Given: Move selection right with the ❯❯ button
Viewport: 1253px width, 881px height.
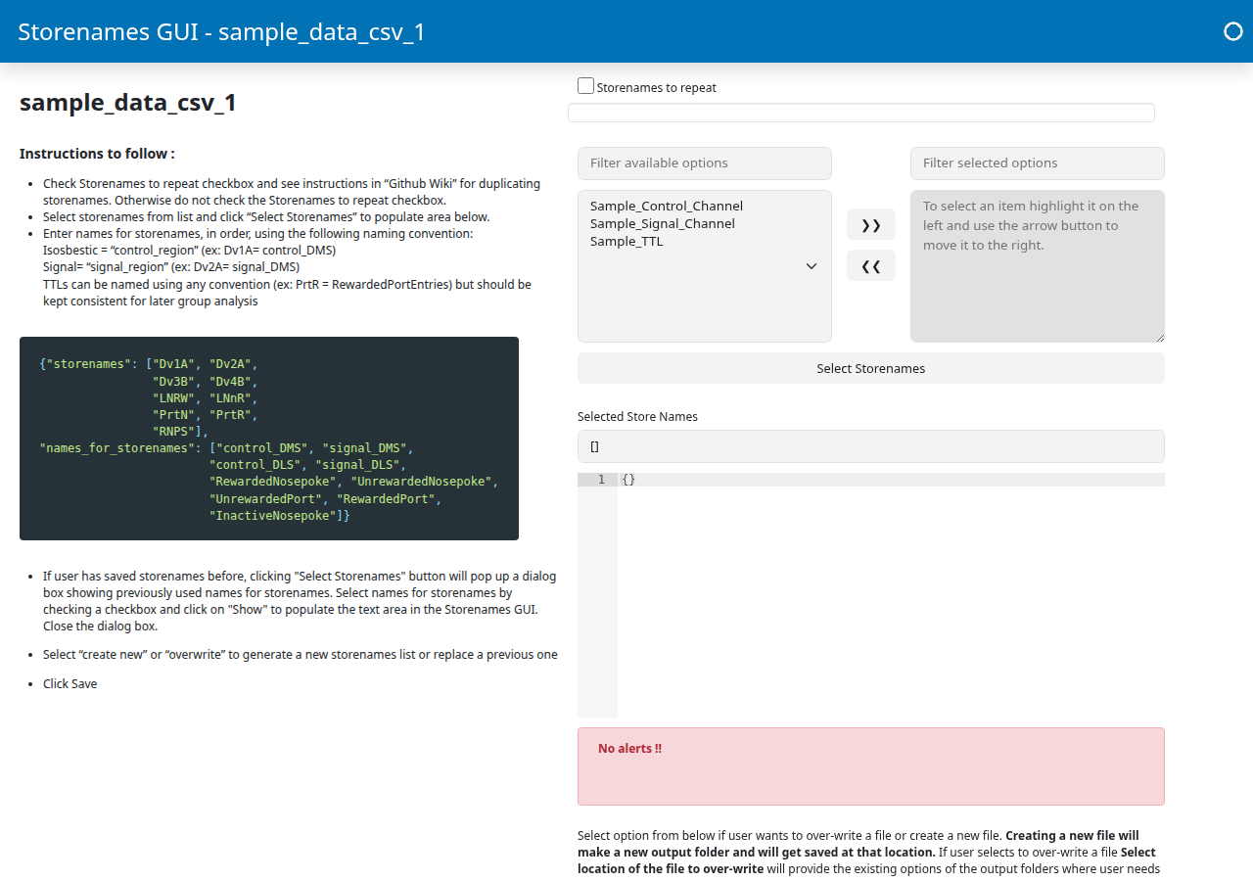Looking at the screenshot, I should point(871,224).
